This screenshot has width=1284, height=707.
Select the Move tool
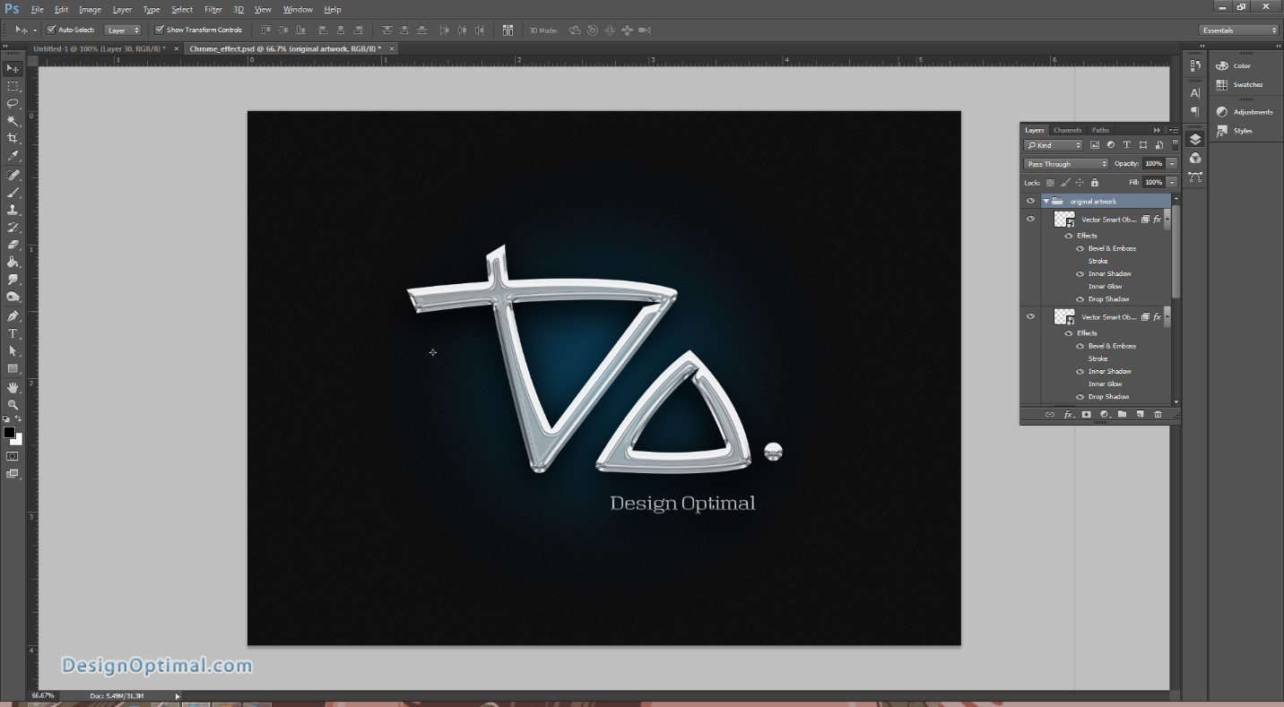(13, 69)
